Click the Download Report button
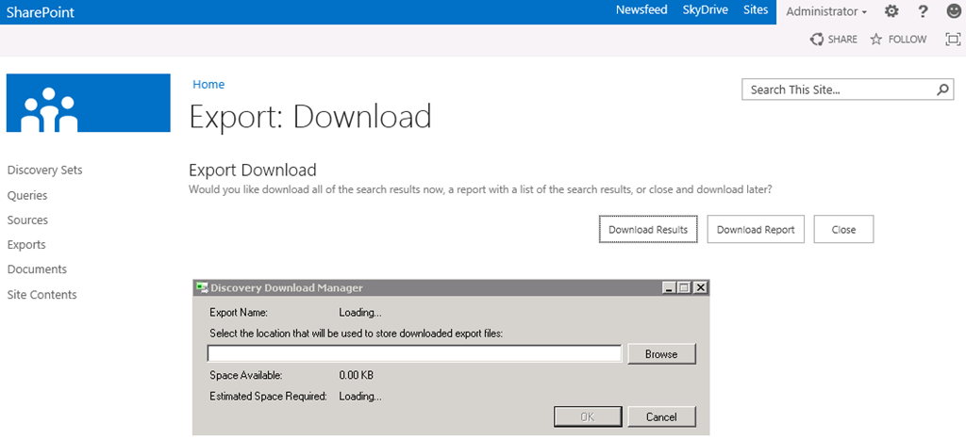 point(756,230)
